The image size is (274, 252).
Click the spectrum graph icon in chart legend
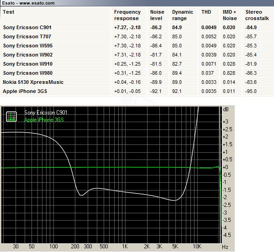point(11,117)
